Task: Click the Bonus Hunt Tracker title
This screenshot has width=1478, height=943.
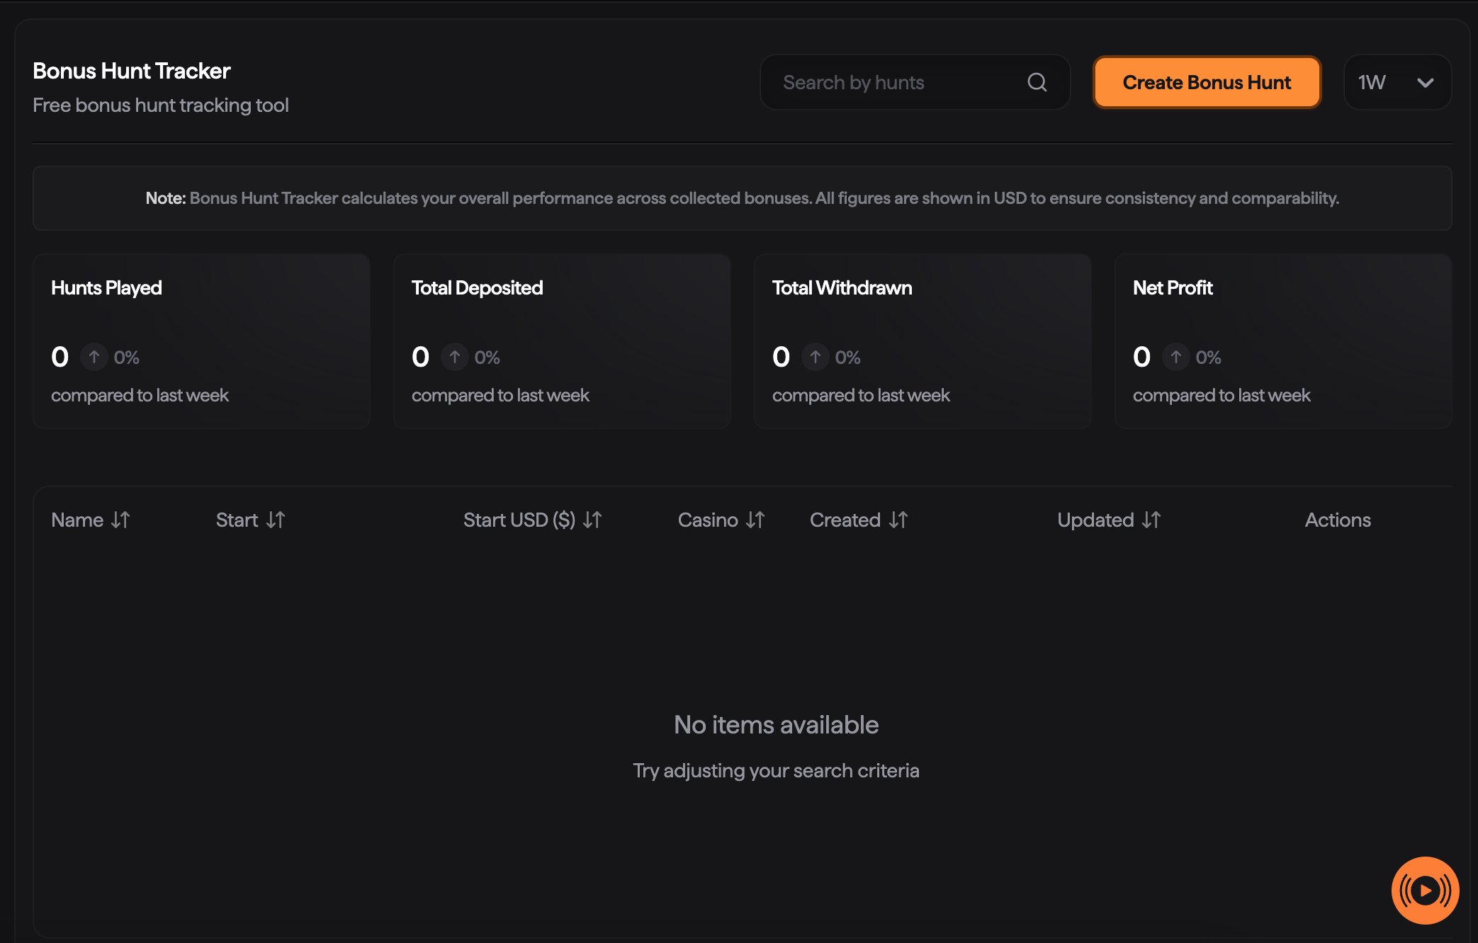Action: click(x=132, y=71)
